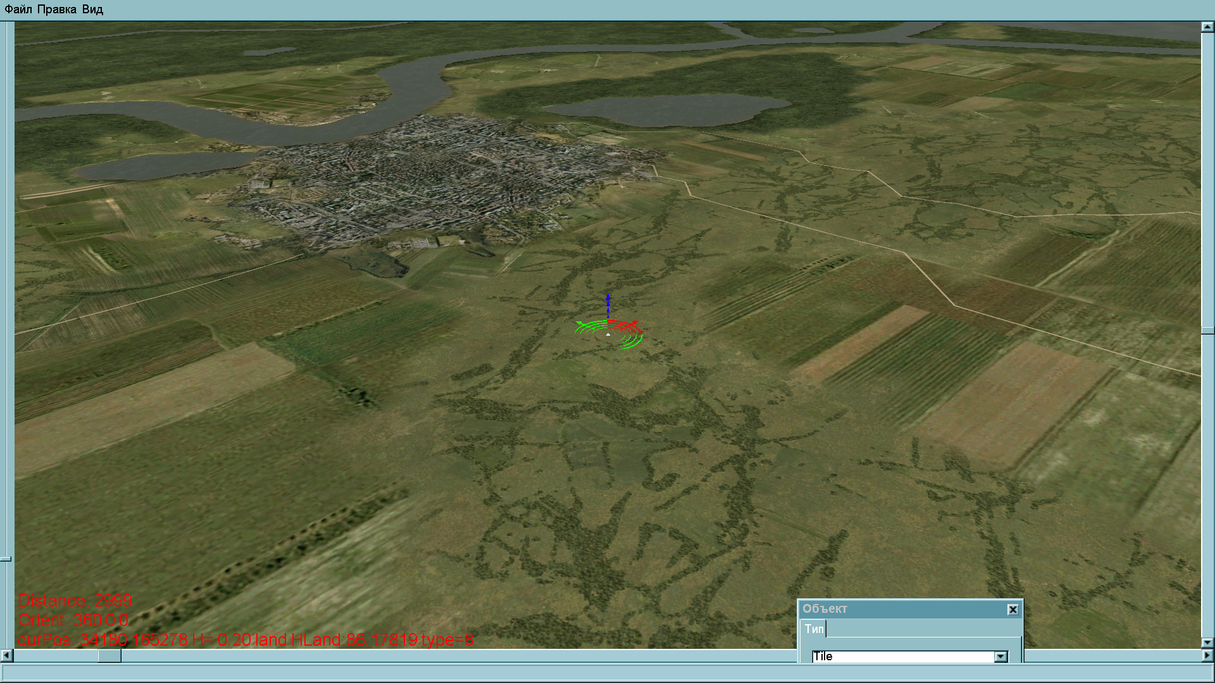Click the down arrow of right scrollbar
The image size is (1215, 683).
(1207, 643)
